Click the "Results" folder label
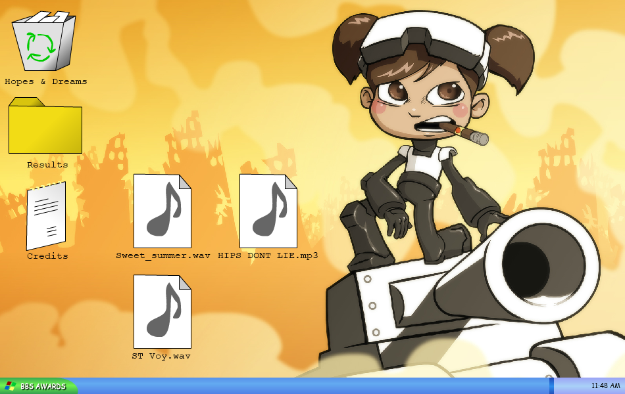The image size is (625, 394). 47,165
